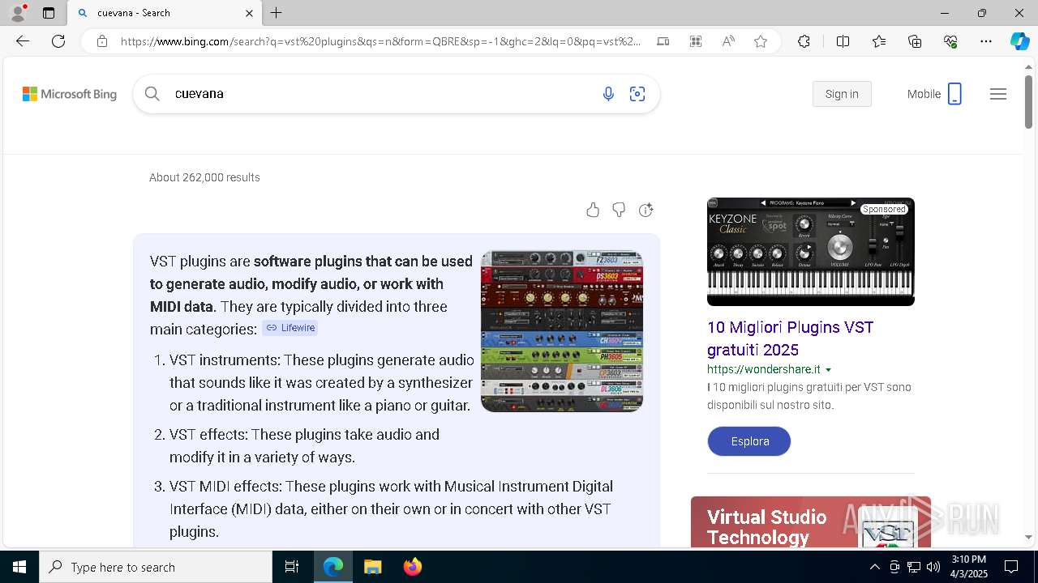Open Browser essentials
This screenshot has width=1038, height=583.
(950, 41)
